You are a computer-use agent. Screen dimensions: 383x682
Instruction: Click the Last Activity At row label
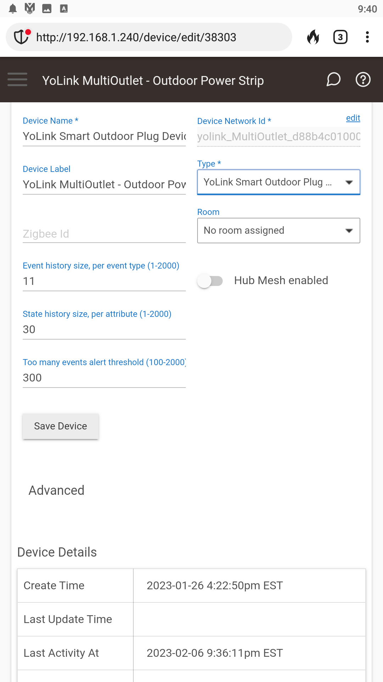coord(61,653)
